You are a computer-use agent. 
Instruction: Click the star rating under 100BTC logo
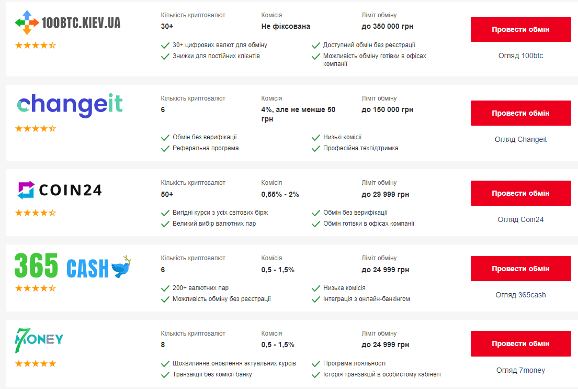coord(36,46)
